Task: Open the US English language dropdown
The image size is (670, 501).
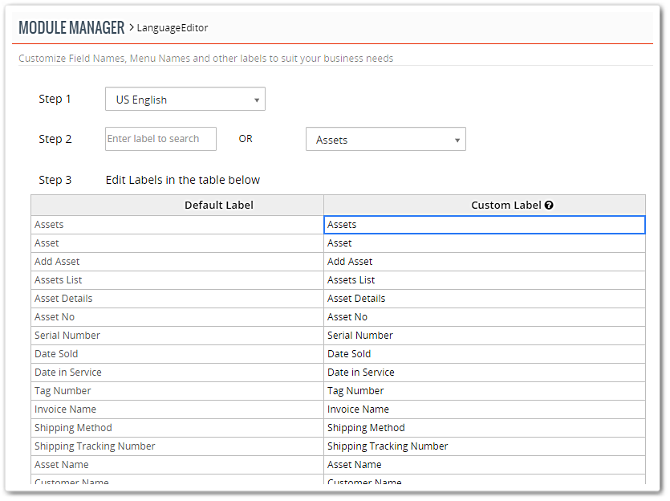Action: (185, 100)
